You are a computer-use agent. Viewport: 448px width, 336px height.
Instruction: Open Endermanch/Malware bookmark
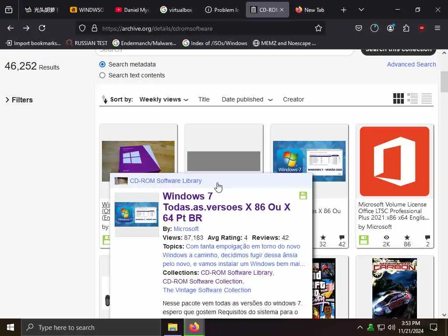click(x=144, y=43)
